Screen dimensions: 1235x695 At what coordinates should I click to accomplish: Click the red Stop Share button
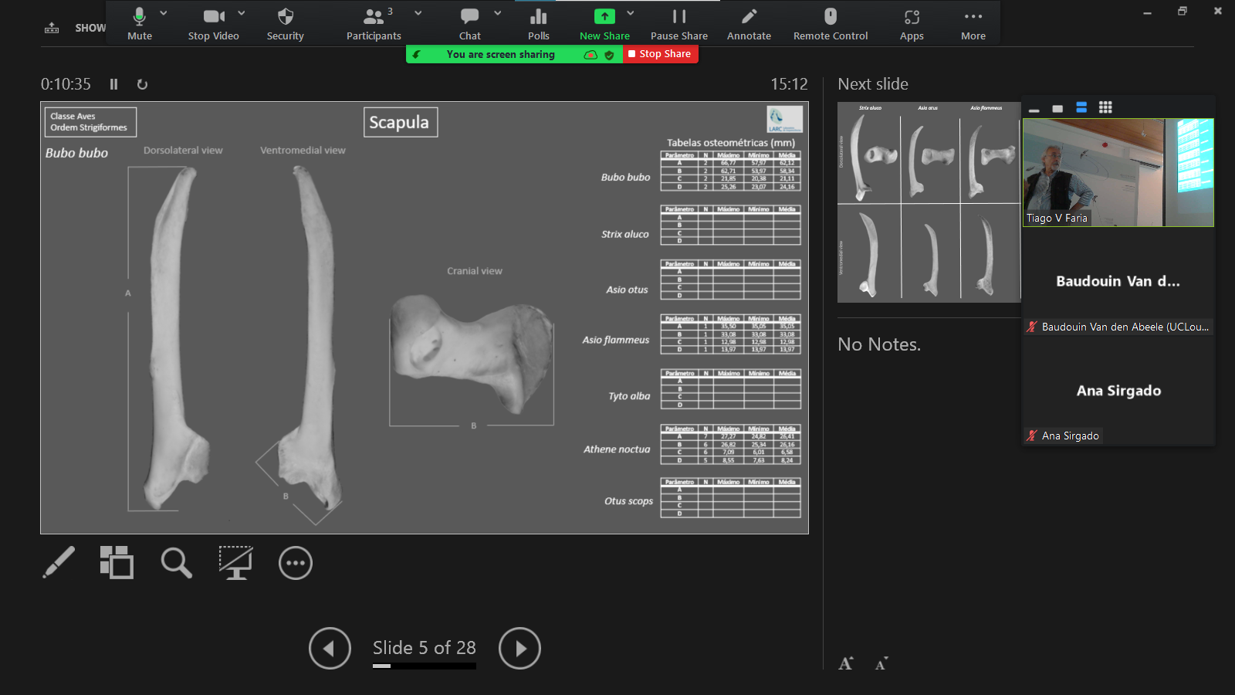click(661, 54)
